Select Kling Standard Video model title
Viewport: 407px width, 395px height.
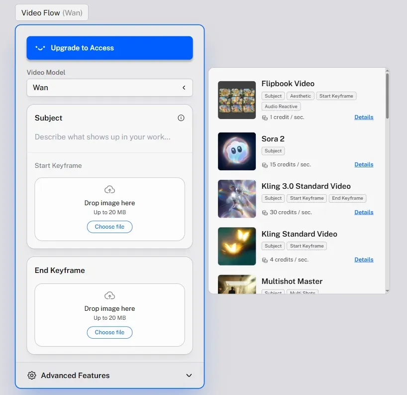coord(300,234)
